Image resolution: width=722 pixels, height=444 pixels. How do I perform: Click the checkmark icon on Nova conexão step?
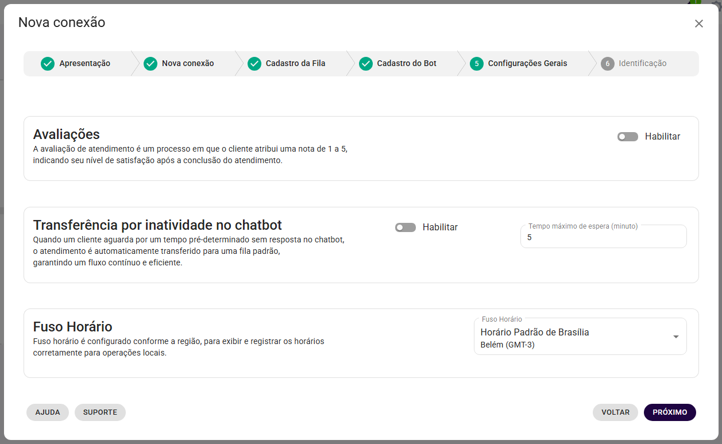150,63
